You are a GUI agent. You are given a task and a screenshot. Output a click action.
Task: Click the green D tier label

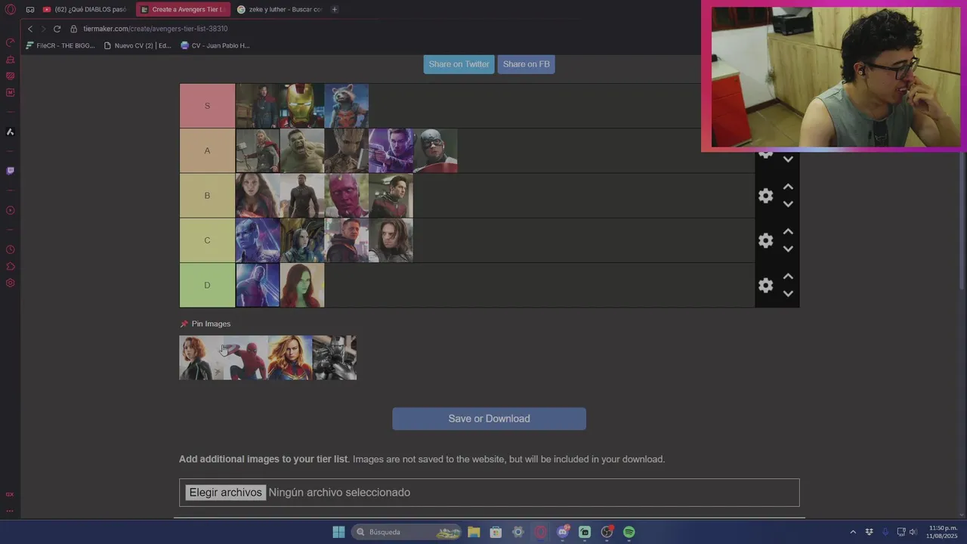(207, 285)
